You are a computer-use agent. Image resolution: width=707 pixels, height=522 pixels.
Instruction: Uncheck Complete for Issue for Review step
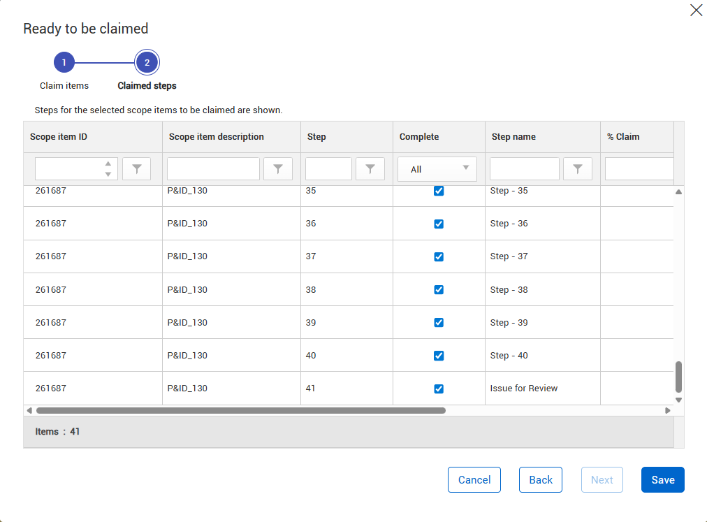coord(439,389)
